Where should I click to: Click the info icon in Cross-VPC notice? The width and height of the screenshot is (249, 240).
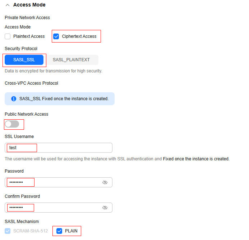tap(14, 99)
